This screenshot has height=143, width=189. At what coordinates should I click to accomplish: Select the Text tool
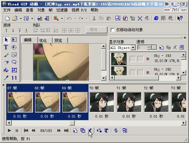(6, 47)
